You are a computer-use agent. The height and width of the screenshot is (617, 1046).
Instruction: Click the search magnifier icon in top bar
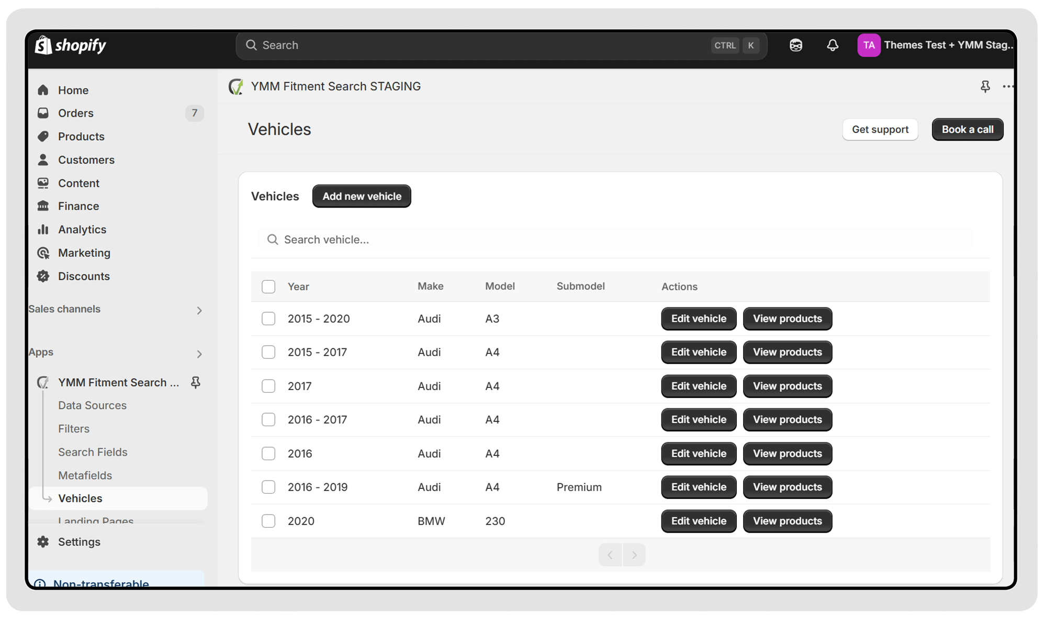pyautogui.click(x=251, y=45)
